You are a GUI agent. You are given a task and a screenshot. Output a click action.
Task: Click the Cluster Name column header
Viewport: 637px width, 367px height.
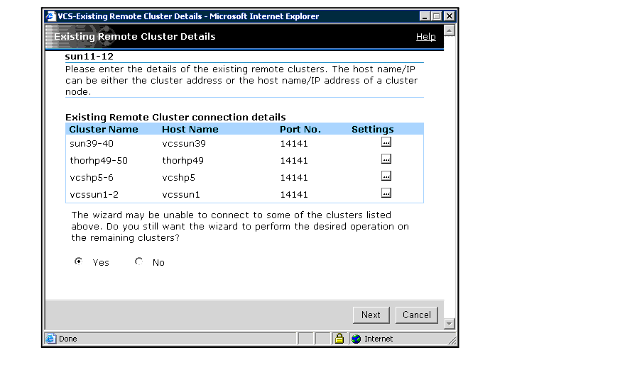click(104, 129)
